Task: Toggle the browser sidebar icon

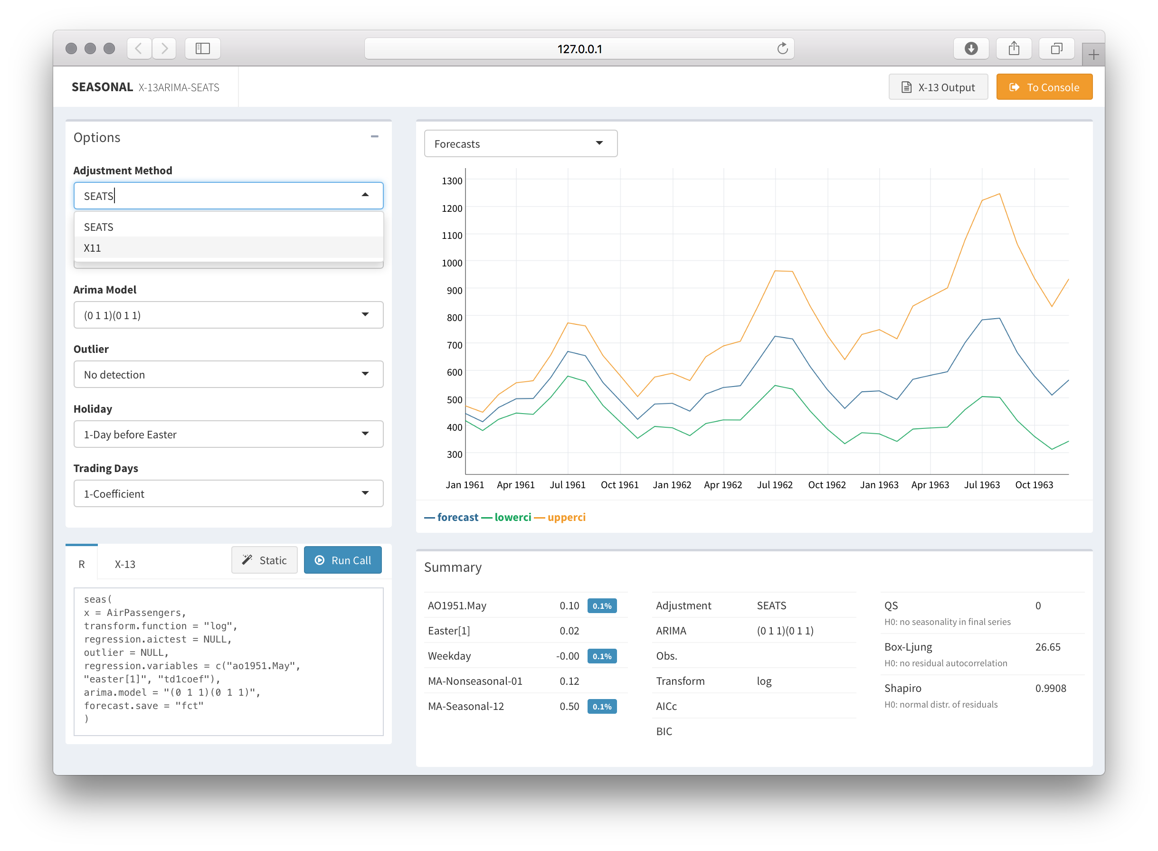Action: [x=202, y=48]
